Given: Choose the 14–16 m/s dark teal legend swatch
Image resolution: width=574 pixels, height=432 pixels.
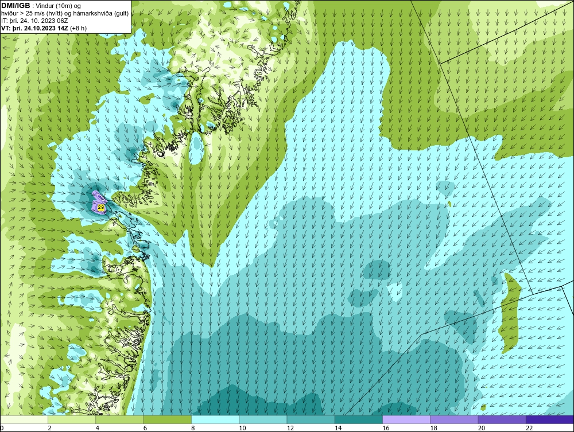Looking at the screenshot, I should [x=359, y=419].
